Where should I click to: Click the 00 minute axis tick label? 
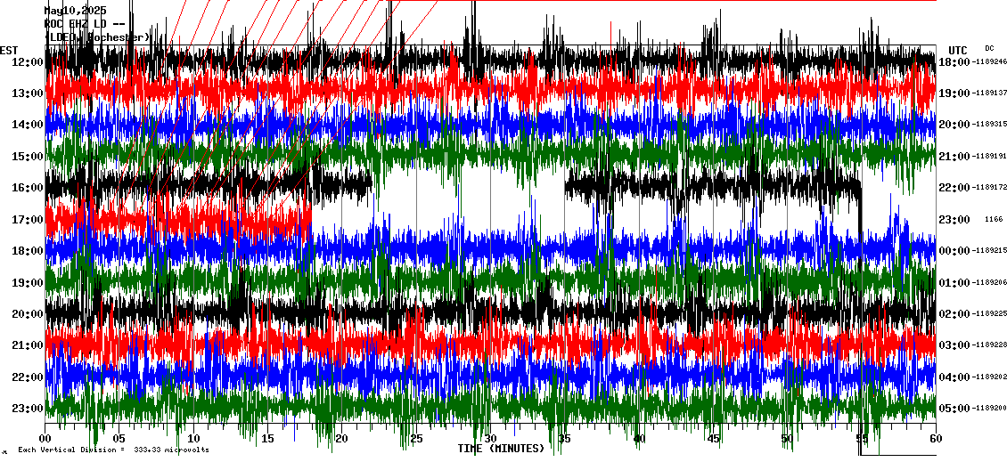(x=46, y=439)
